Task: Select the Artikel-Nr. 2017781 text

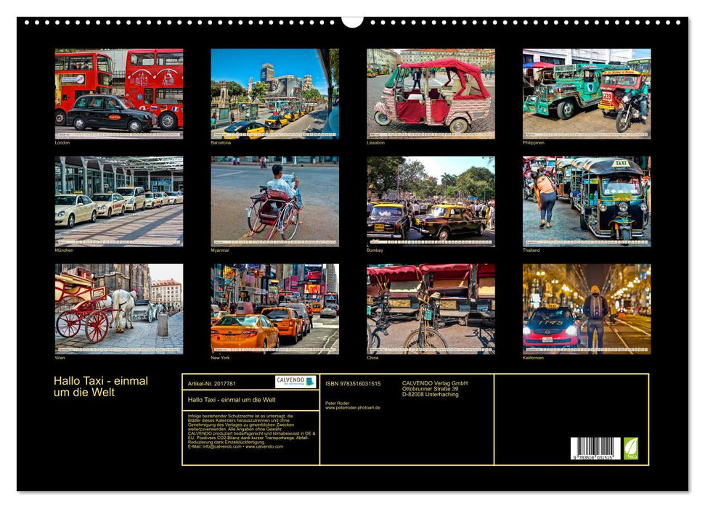Action: [x=212, y=382]
